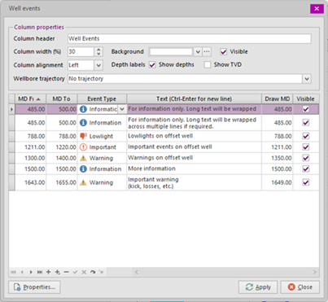The image size is (328, 302).
Task: Open the Column alignment dropdown
Action: coord(98,65)
